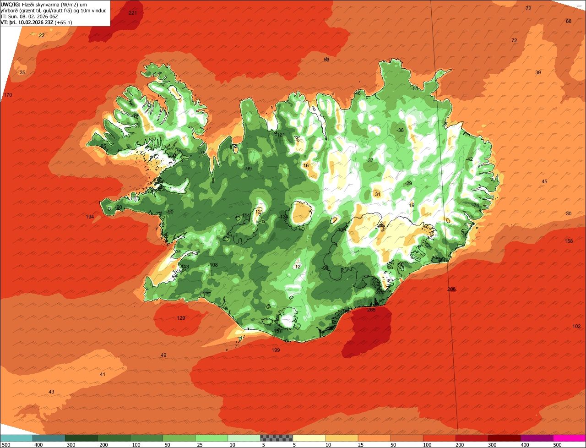Click the map value '-99' in the northwest interior
Screen dimensions: 586x448
pyautogui.click(x=248, y=169)
